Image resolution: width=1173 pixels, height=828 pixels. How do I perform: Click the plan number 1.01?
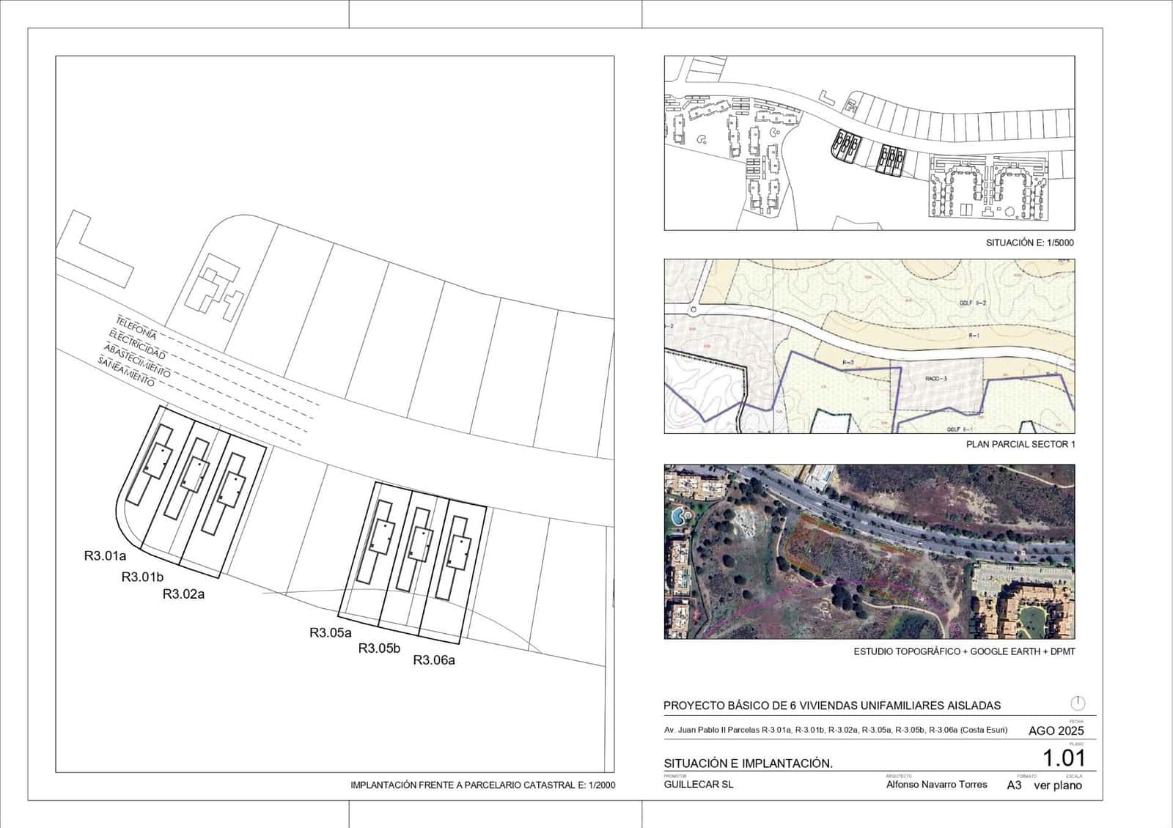pyautogui.click(x=1064, y=758)
